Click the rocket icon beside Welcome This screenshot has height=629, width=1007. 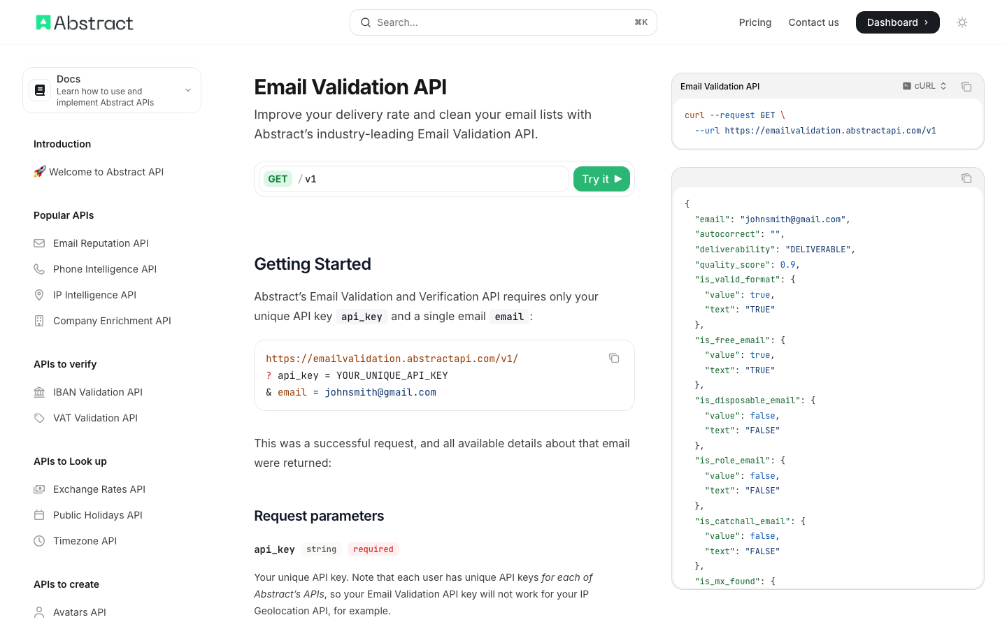39,172
